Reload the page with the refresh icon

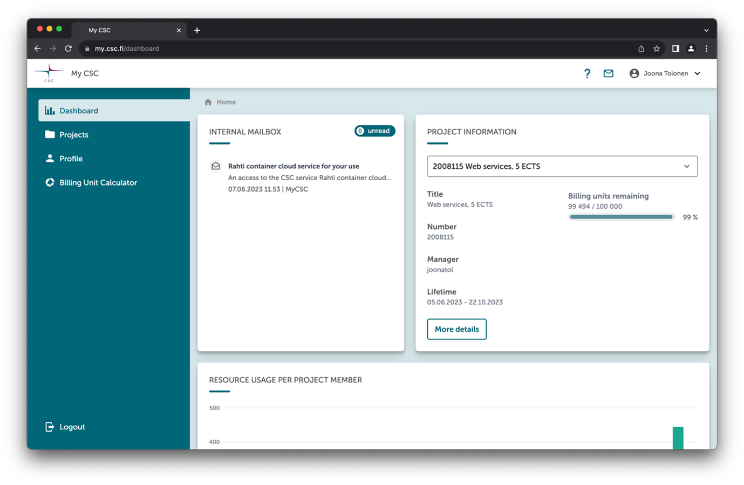[69, 49]
